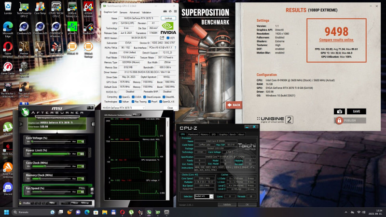The width and height of the screenshot is (386, 217).
Task: Open Avast Free Antivirus desktop shortcut
Action: pos(8,170)
